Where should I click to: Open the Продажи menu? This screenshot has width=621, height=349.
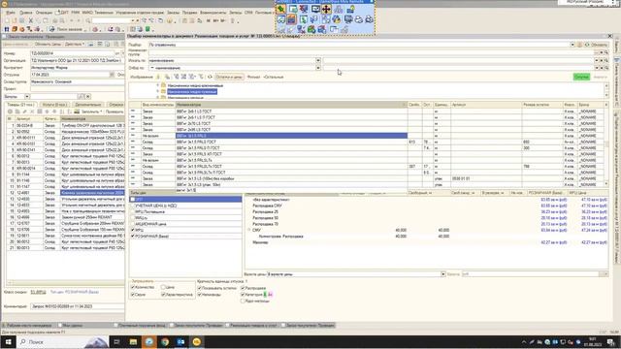(x=190, y=13)
